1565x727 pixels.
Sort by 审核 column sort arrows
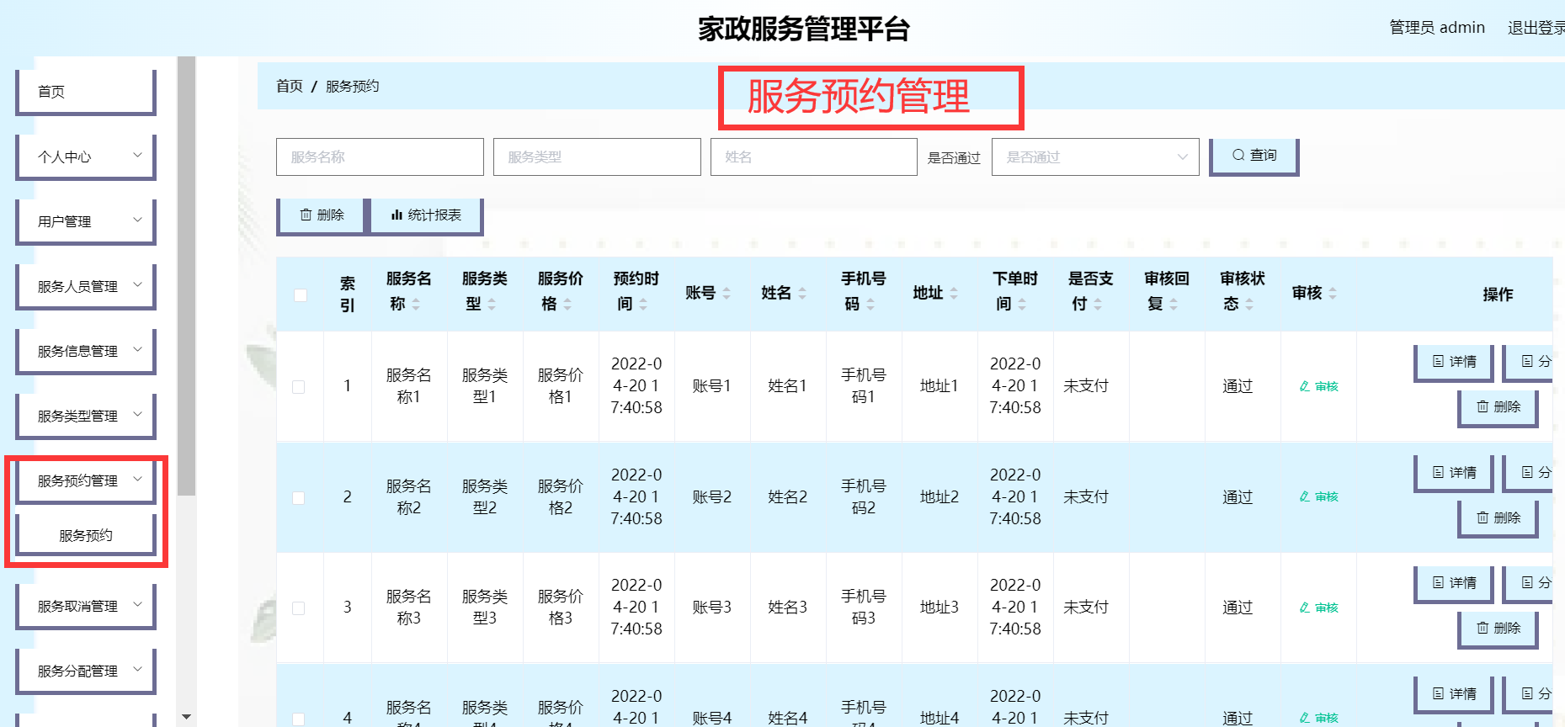(x=1333, y=293)
